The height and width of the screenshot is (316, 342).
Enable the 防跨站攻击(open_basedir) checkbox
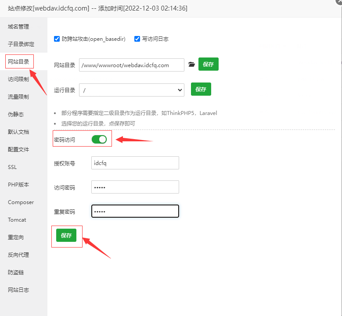[57, 39]
